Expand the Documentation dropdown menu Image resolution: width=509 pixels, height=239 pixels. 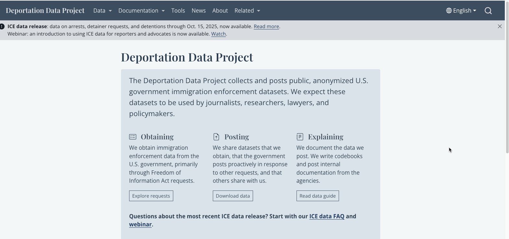pyautogui.click(x=141, y=11)
